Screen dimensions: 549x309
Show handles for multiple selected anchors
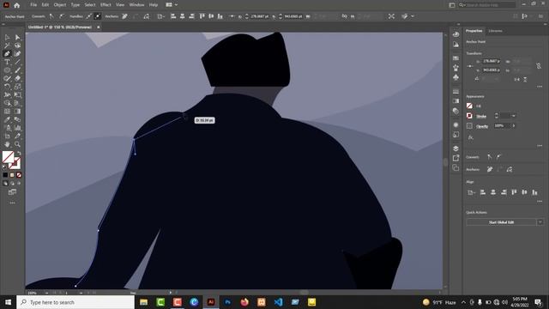tap(88, 16)
